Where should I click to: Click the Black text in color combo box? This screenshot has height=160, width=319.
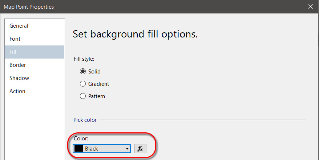point(92,148)
